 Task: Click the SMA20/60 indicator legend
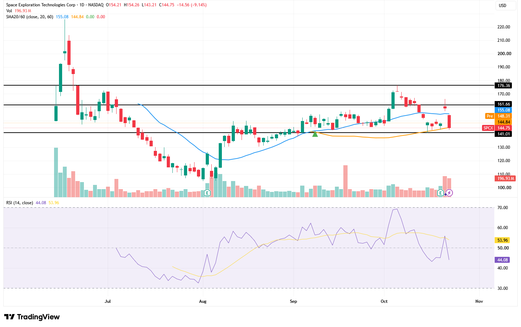[x=30, y=17]
